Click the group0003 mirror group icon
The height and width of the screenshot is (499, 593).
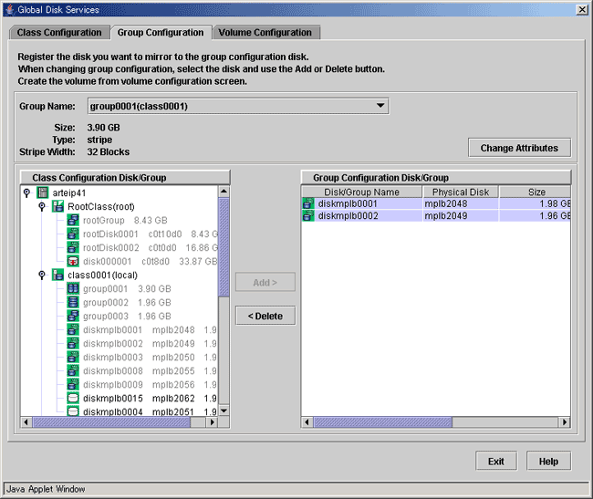coord(73,316)
